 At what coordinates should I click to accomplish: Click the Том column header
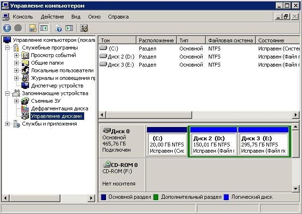117,40
